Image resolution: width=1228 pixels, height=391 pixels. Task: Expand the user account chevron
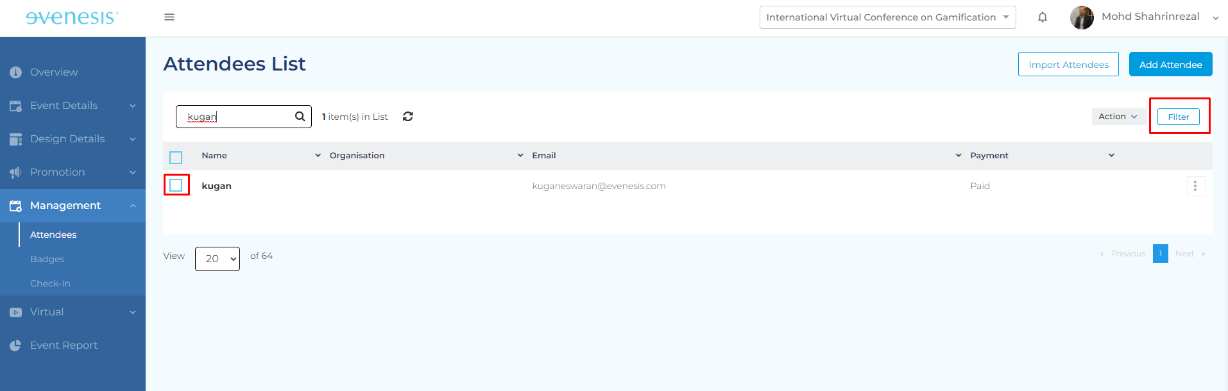pyautogui.click(x=1215, y=18)
